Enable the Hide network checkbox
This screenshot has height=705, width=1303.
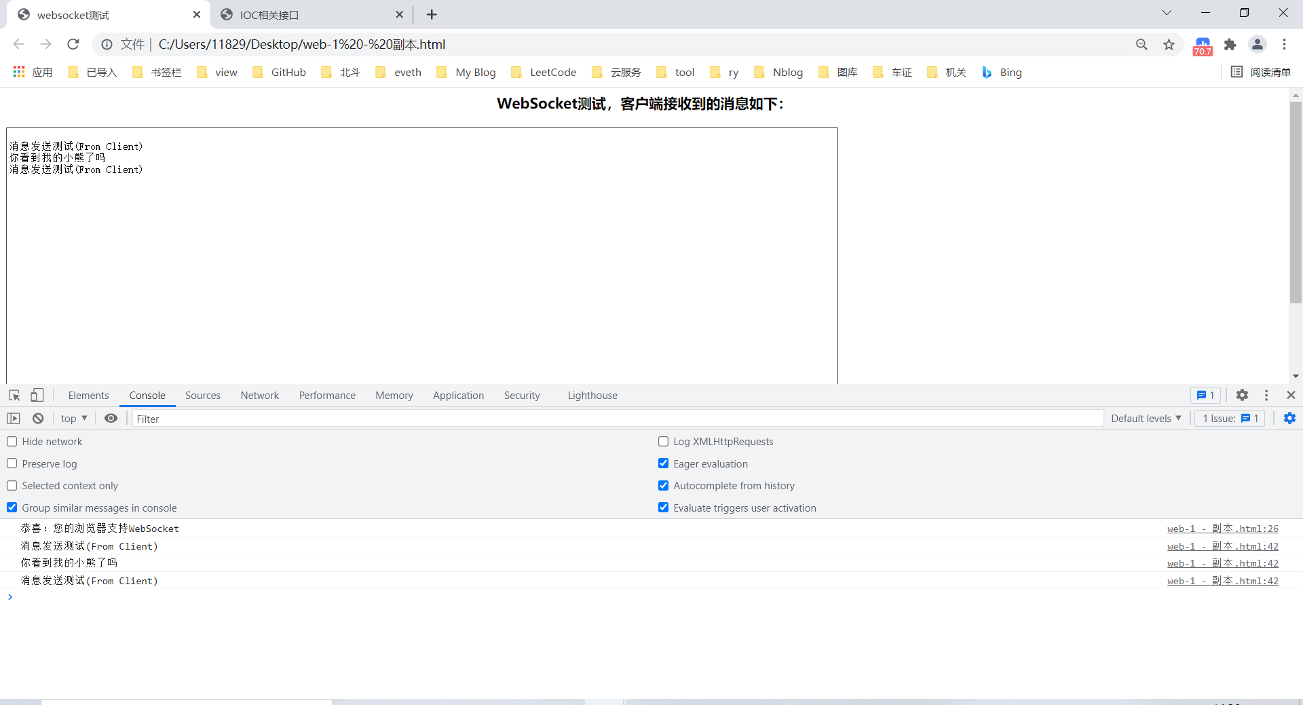coord(12,442)
